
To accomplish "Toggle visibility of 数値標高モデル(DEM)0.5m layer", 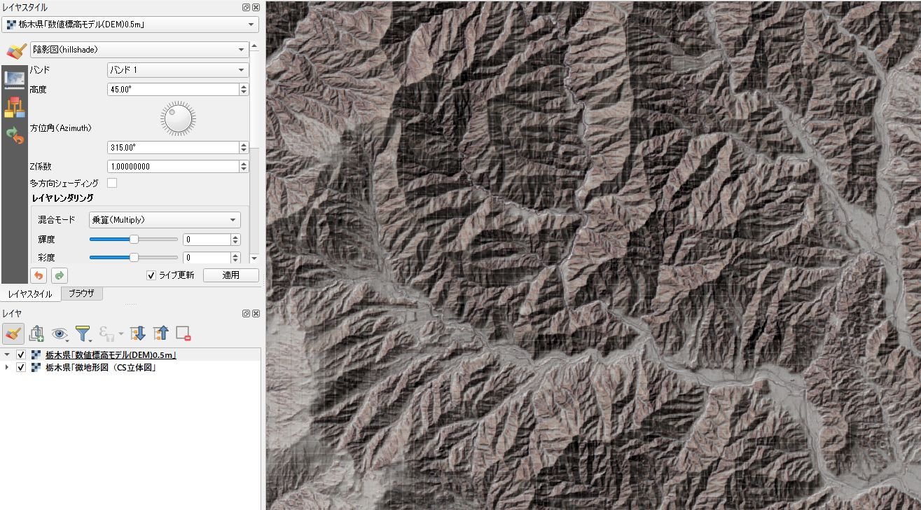I will click(21, 354).
